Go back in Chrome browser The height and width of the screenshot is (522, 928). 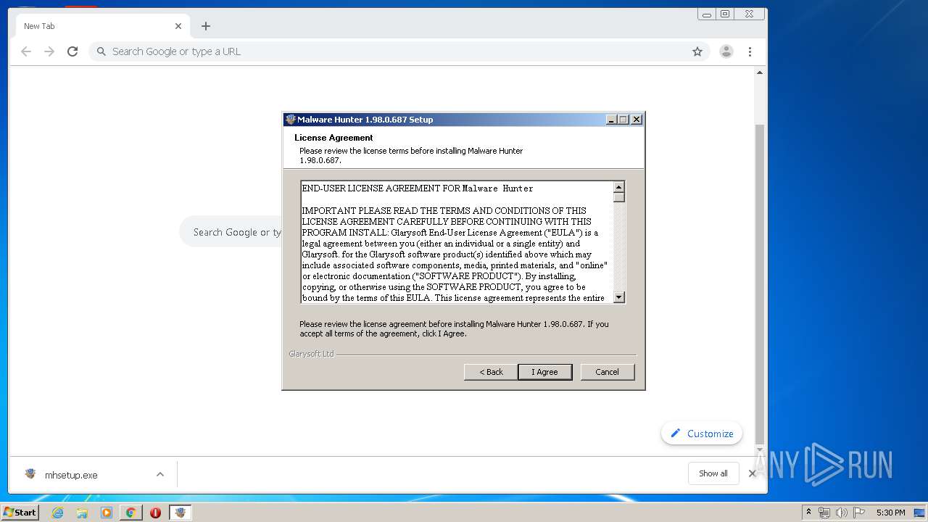(26, 51)
